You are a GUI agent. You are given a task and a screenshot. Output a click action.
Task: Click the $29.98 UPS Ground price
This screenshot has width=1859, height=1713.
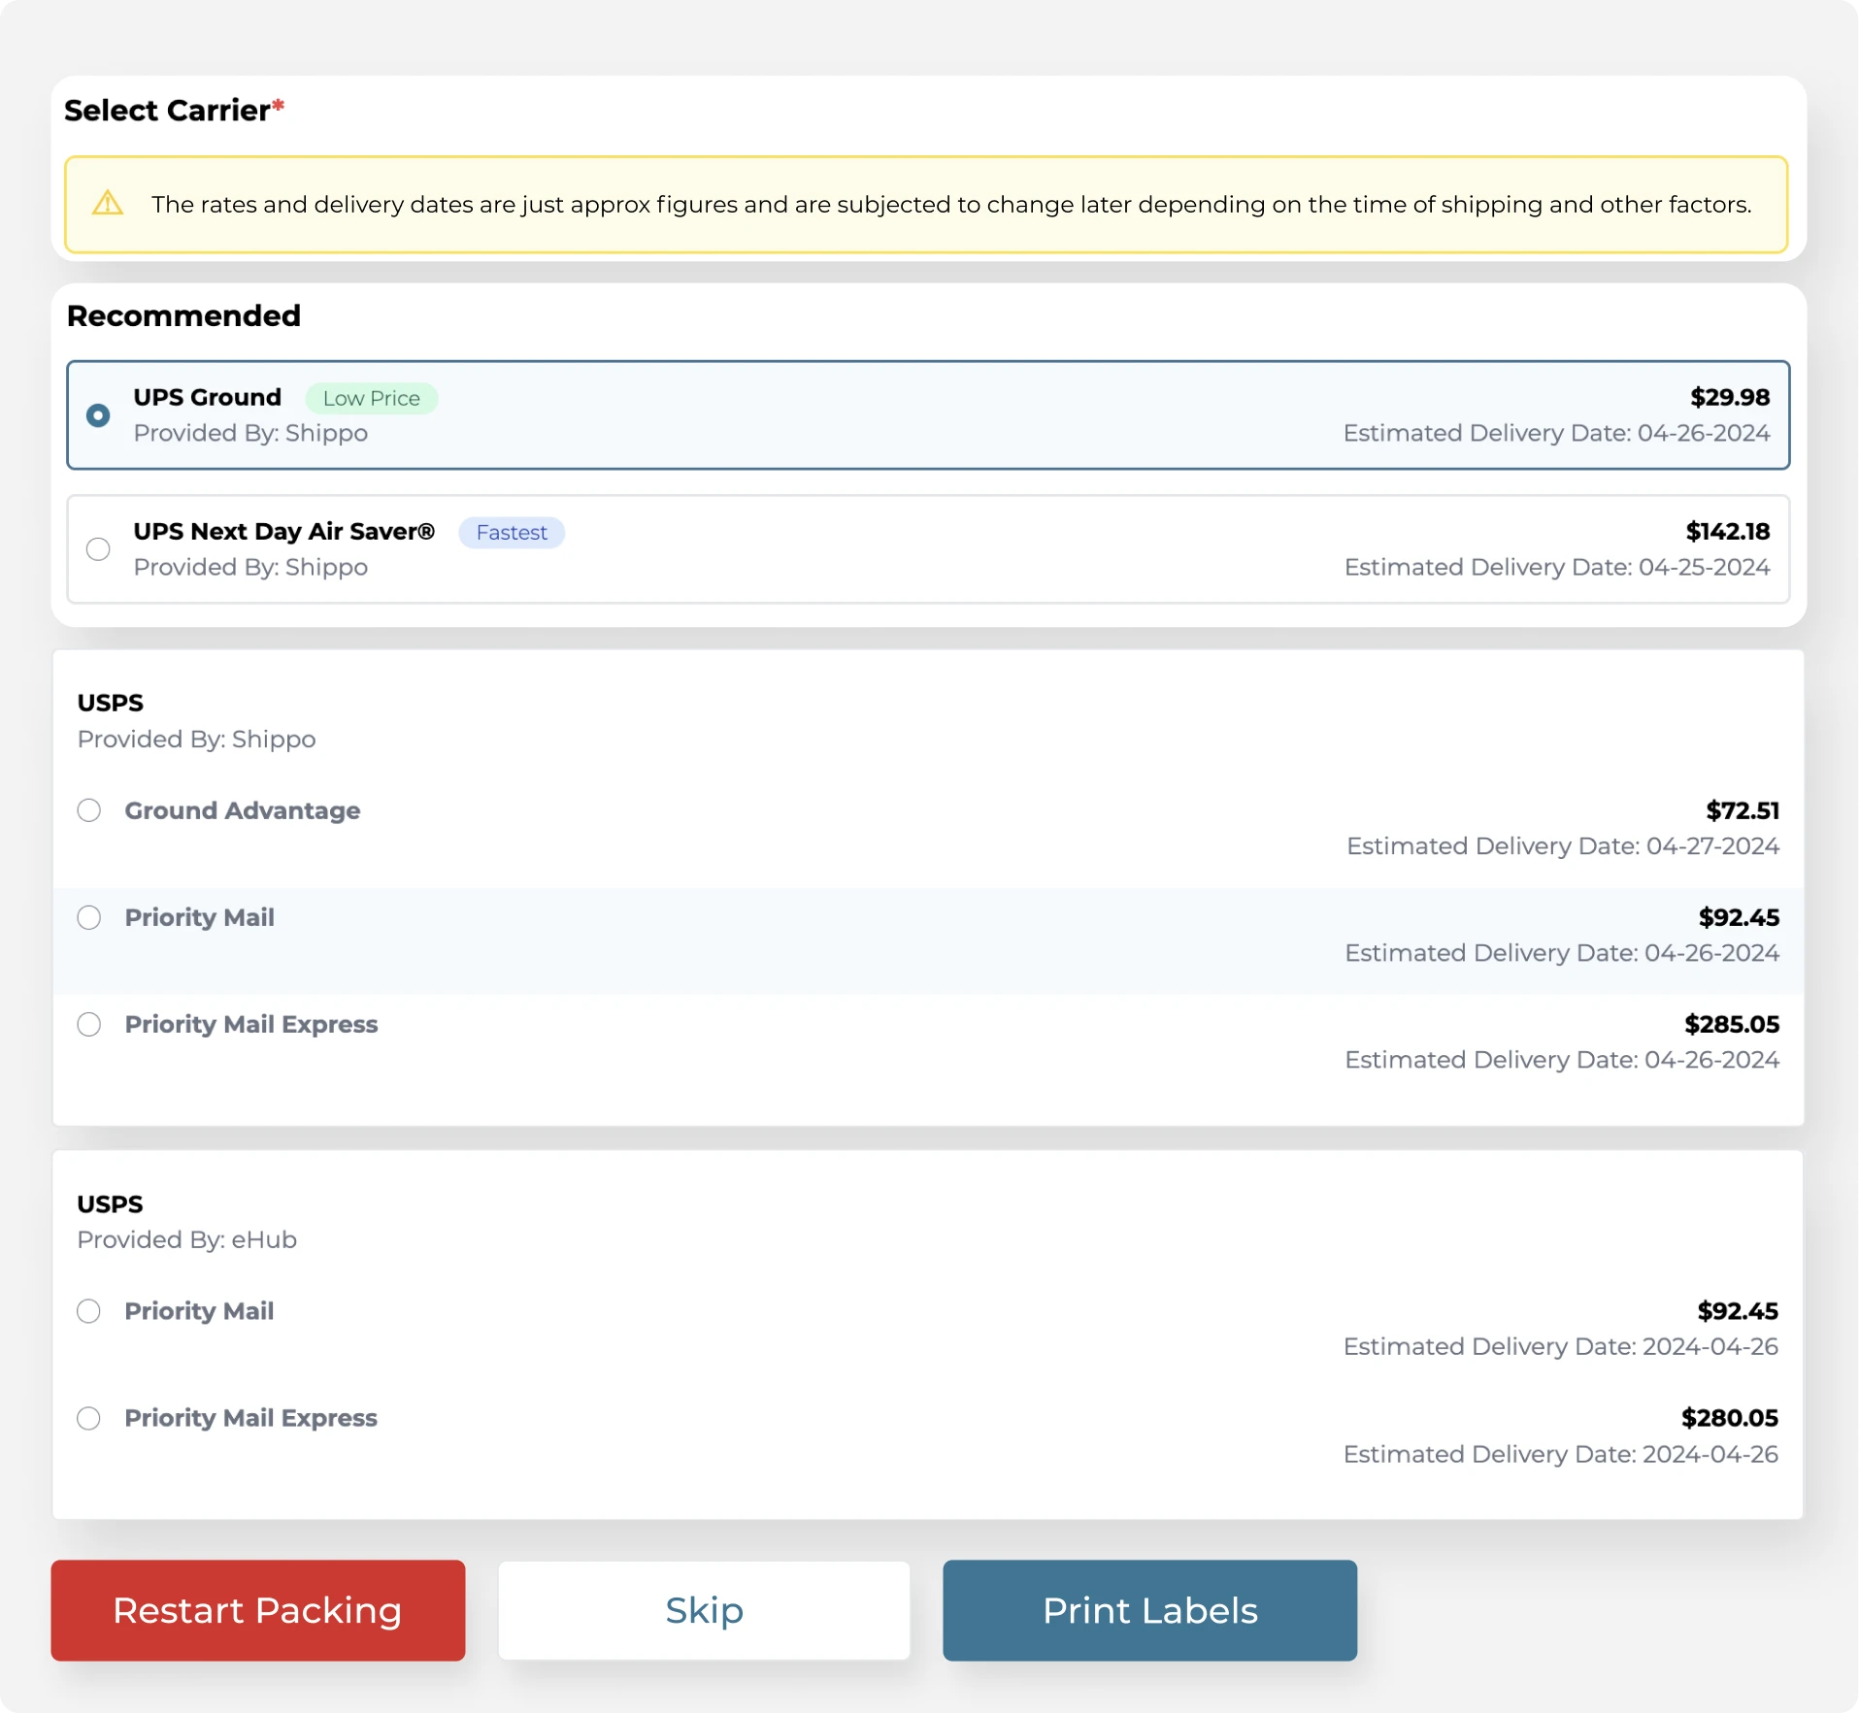pos(1728,397)
